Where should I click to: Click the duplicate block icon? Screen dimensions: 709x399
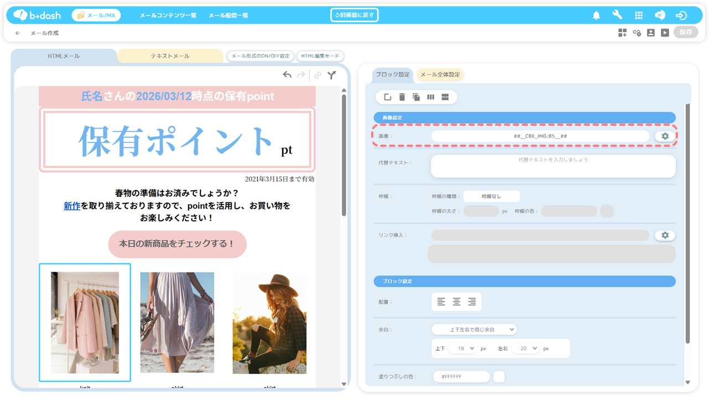(417, 98)
